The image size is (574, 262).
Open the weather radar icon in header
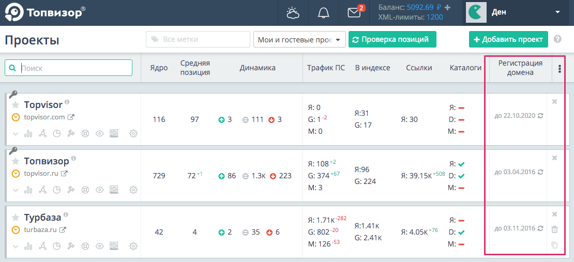(293, 13)
